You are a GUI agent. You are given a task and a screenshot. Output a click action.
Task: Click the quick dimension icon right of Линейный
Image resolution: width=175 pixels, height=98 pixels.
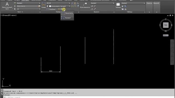pyautogui.click(x=59, y=9)
